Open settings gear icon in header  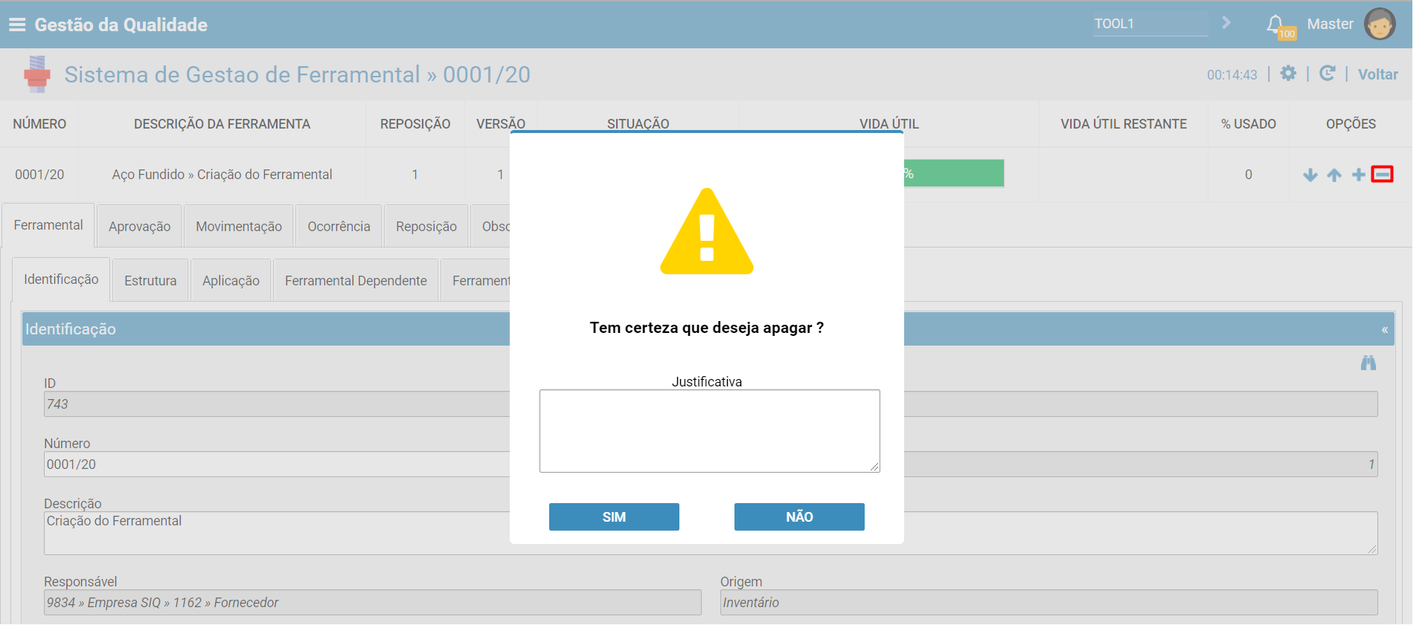[x=1288, y=74]
